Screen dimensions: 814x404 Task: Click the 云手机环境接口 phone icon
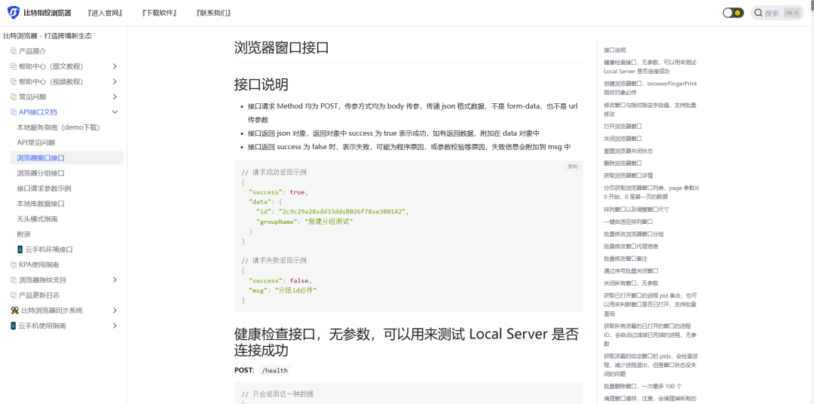tap(20, 249)
